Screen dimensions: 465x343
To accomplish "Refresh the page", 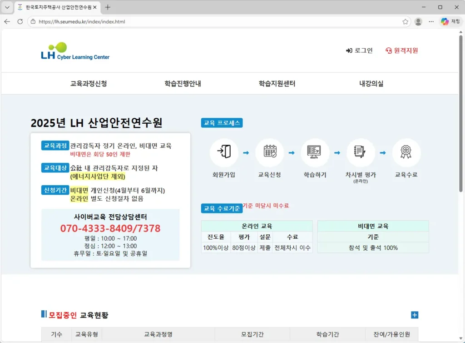I will point(19,21).
